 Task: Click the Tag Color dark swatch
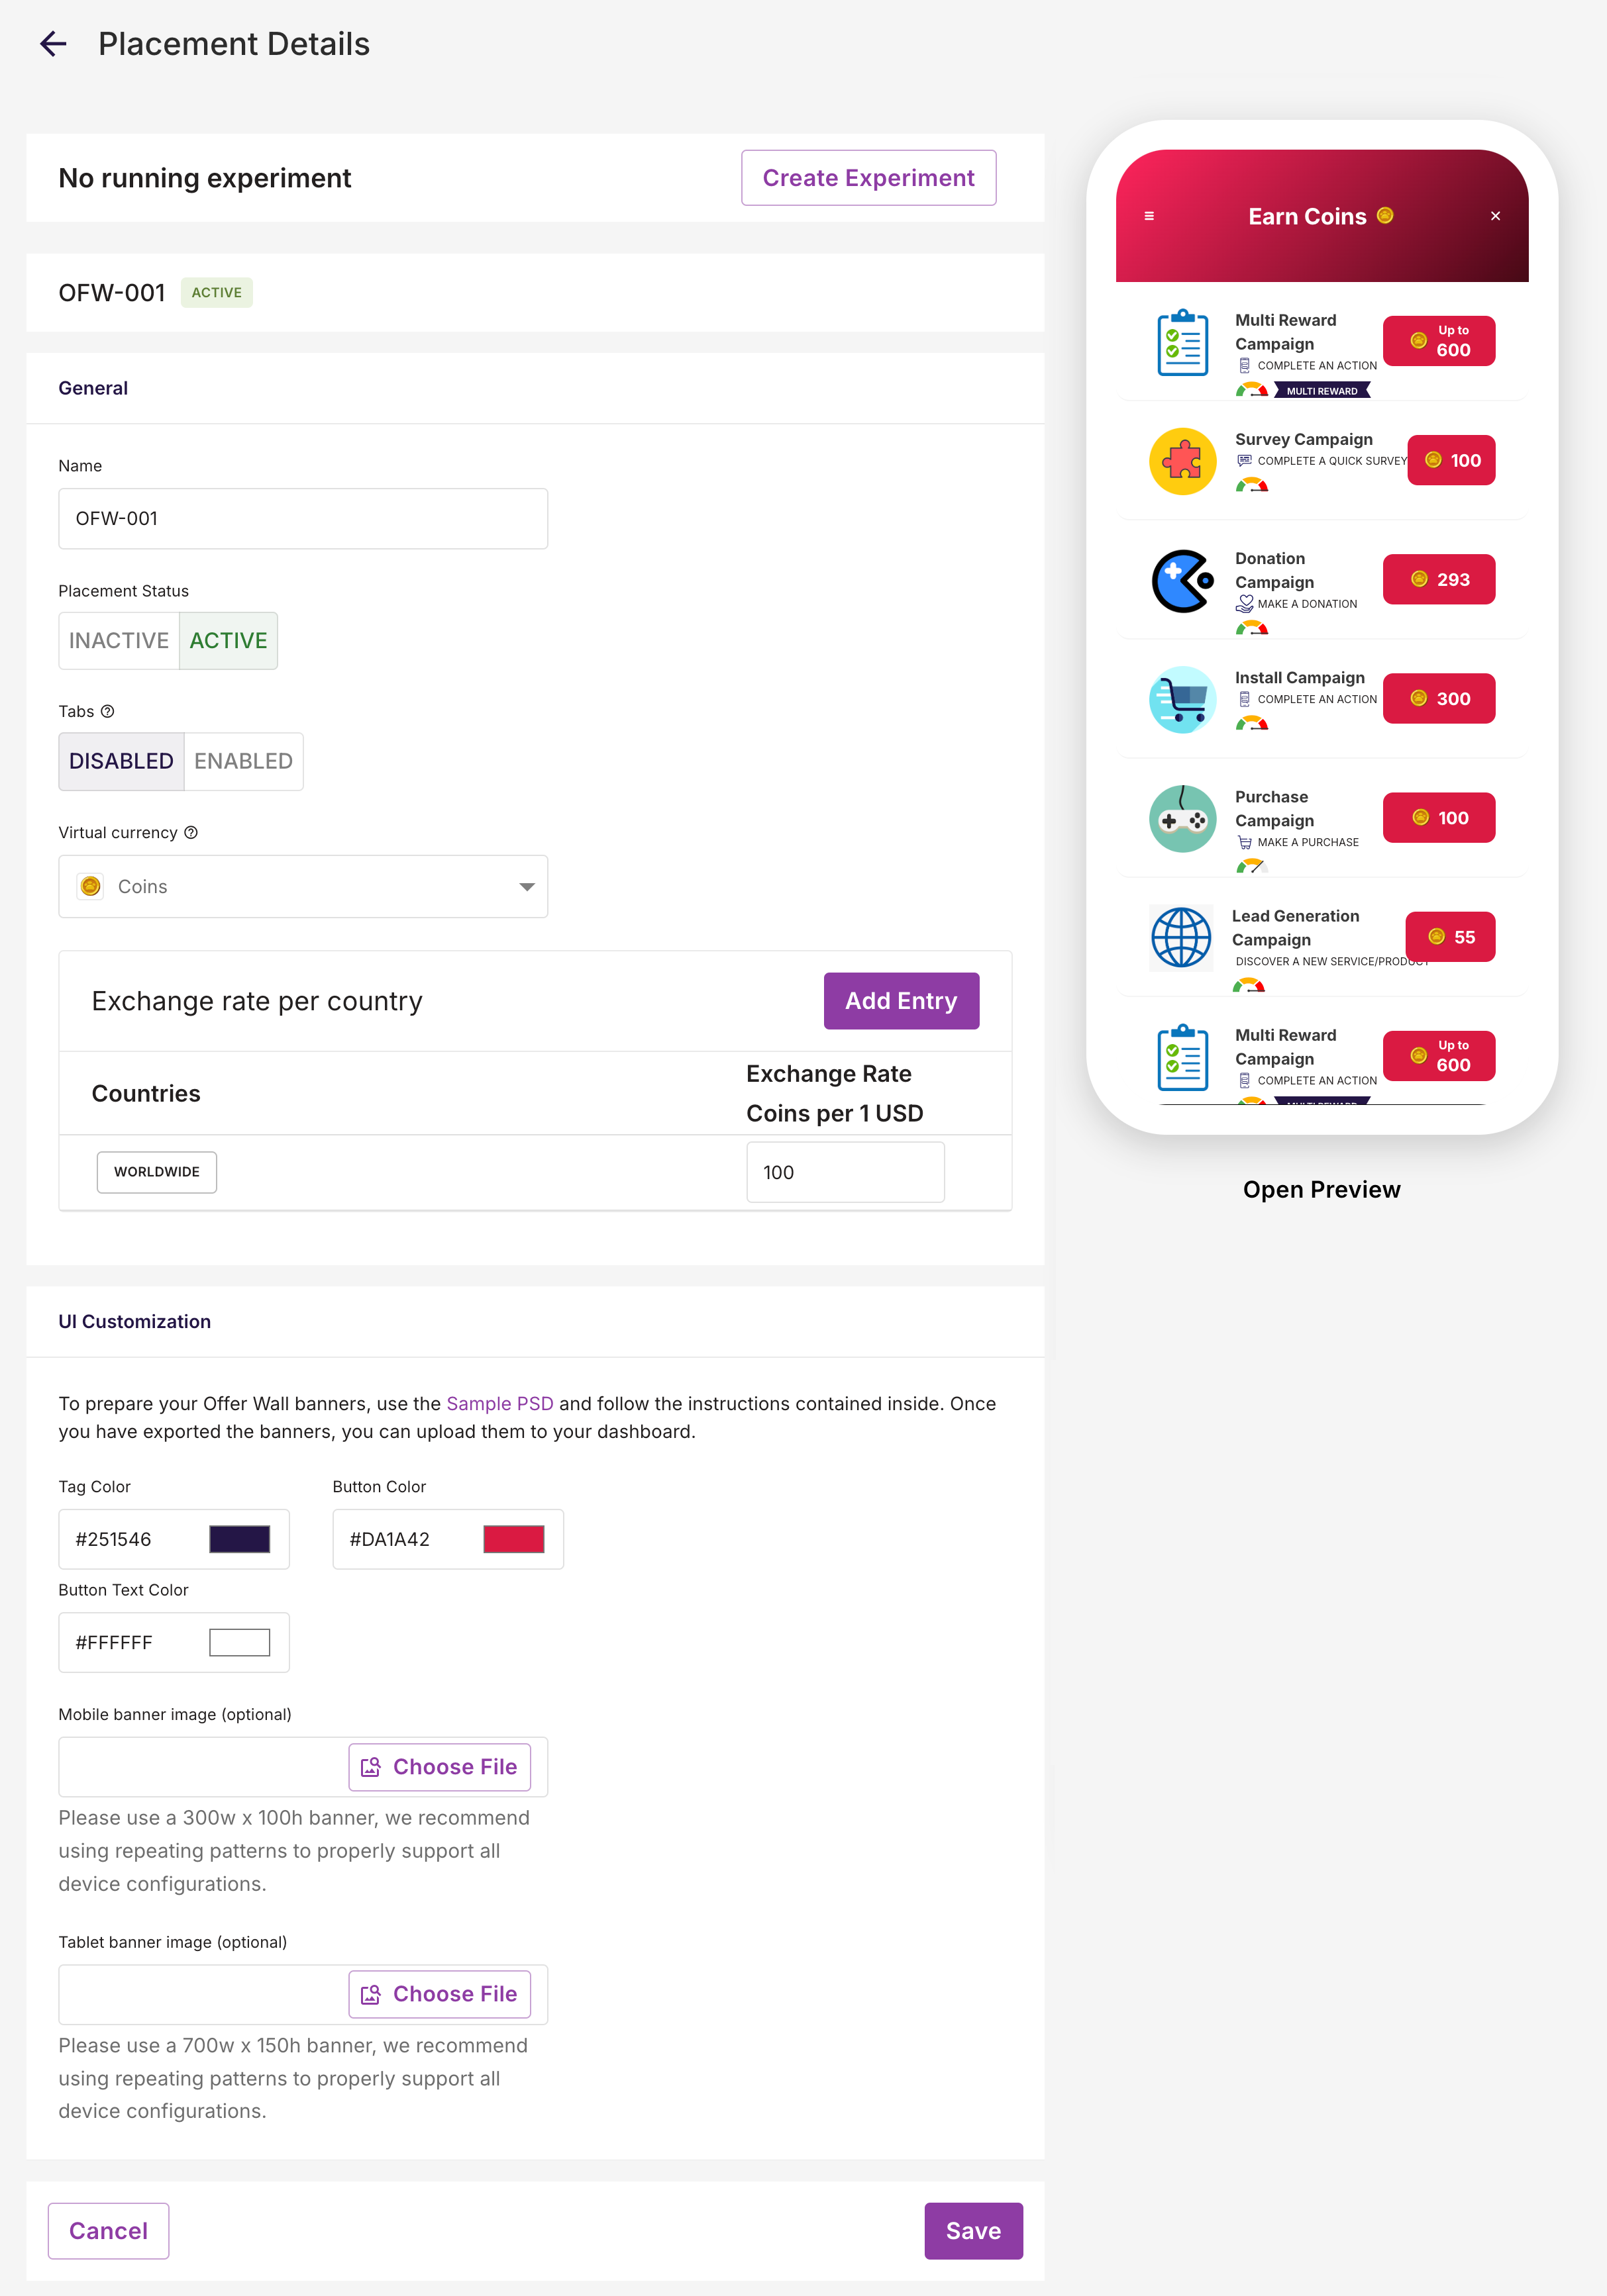[239, 1539]
